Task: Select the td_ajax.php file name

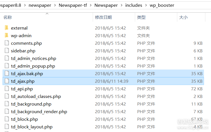Action: (x=23, y=81)
